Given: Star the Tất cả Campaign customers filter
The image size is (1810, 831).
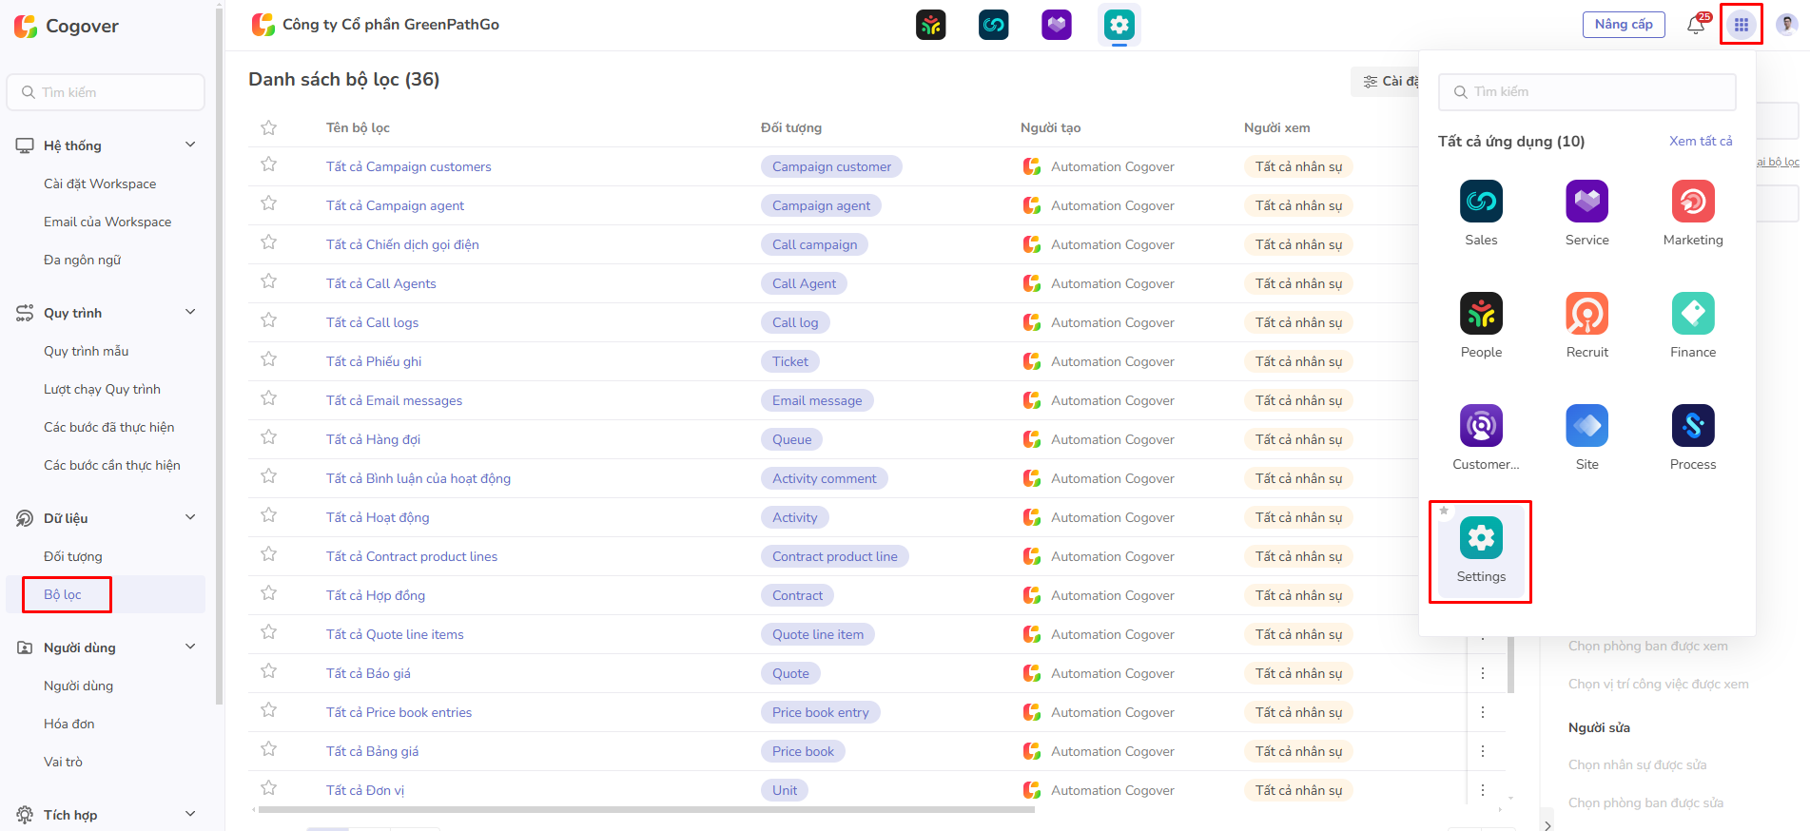Looking at the screenshot, I should (x=269, y=164).
